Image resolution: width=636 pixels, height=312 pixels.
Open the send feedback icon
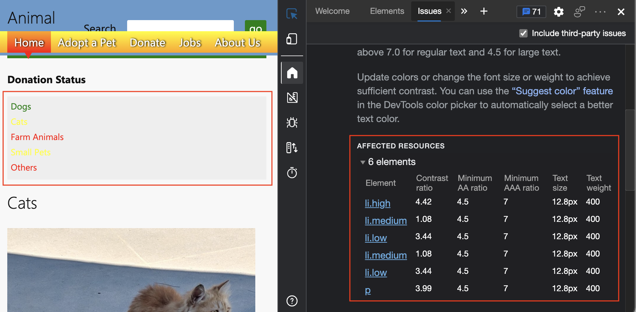pos(579,11)
